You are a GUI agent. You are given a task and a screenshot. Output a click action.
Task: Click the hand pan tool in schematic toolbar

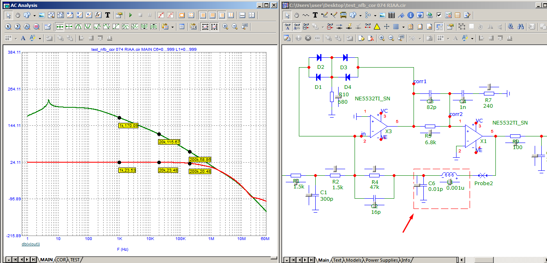click(x=297, y=15)
